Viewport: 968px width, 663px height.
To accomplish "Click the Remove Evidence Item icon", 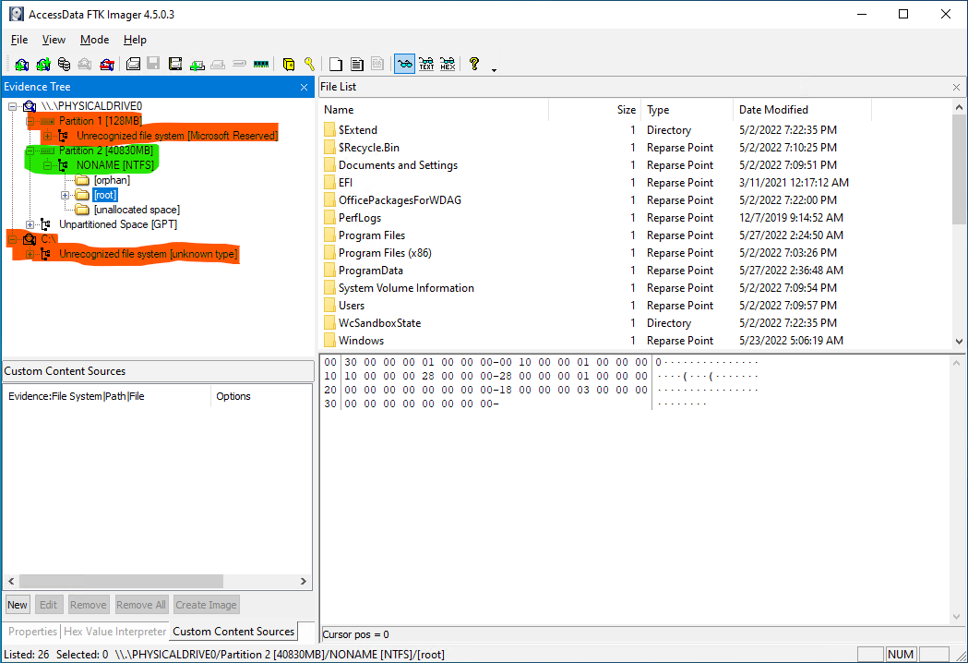I will [x=85, y=64].
